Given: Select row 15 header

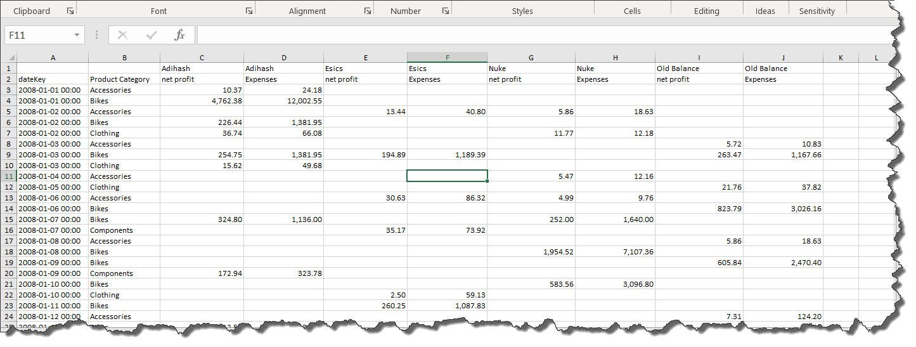Looking at the screenshot, I should tap(9, 219).
